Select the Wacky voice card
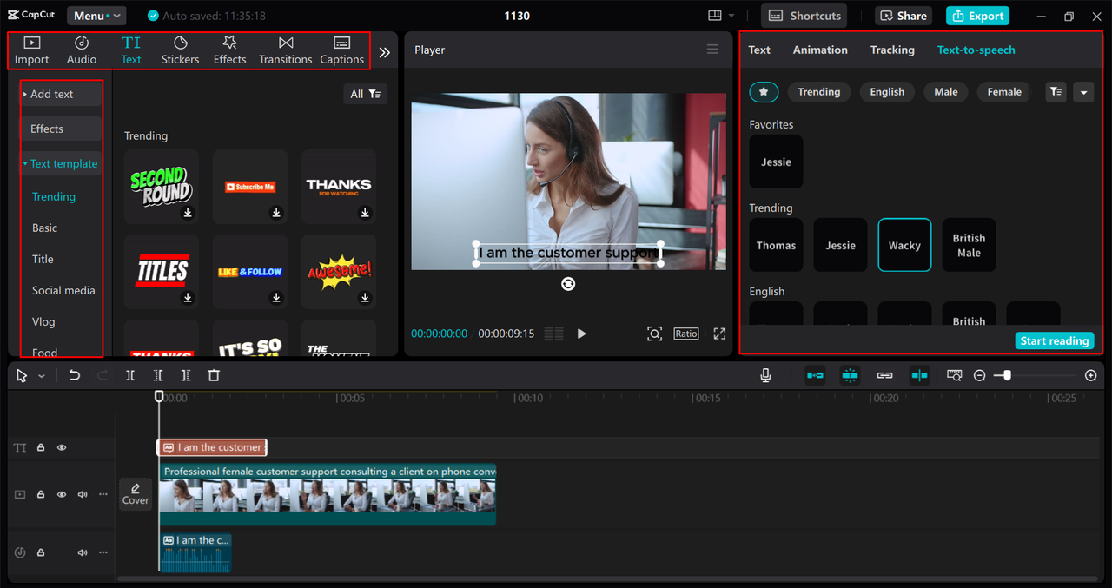Screen dimensions: 1112x588 point(904,245)
